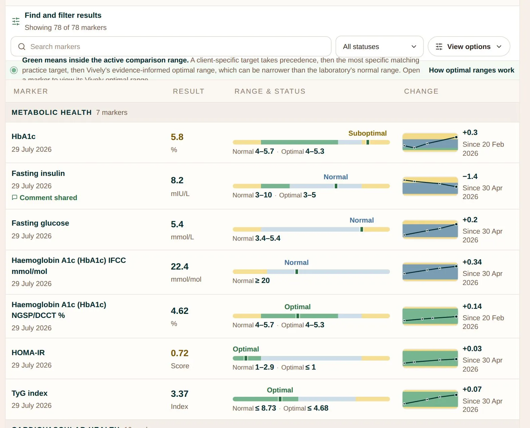The height and width of the screenshot is (428, 530).
Task: Open the Fasting insulin marker
Action: click(38, 174)
